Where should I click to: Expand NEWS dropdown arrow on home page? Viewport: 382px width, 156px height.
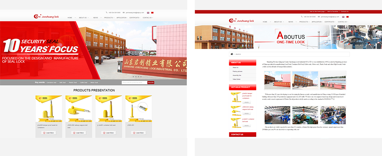tap(101, 18)
